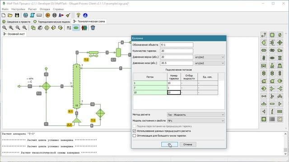Open a project with the folder icon
This screenshot has width=289, height=162.
coord(10,15)
